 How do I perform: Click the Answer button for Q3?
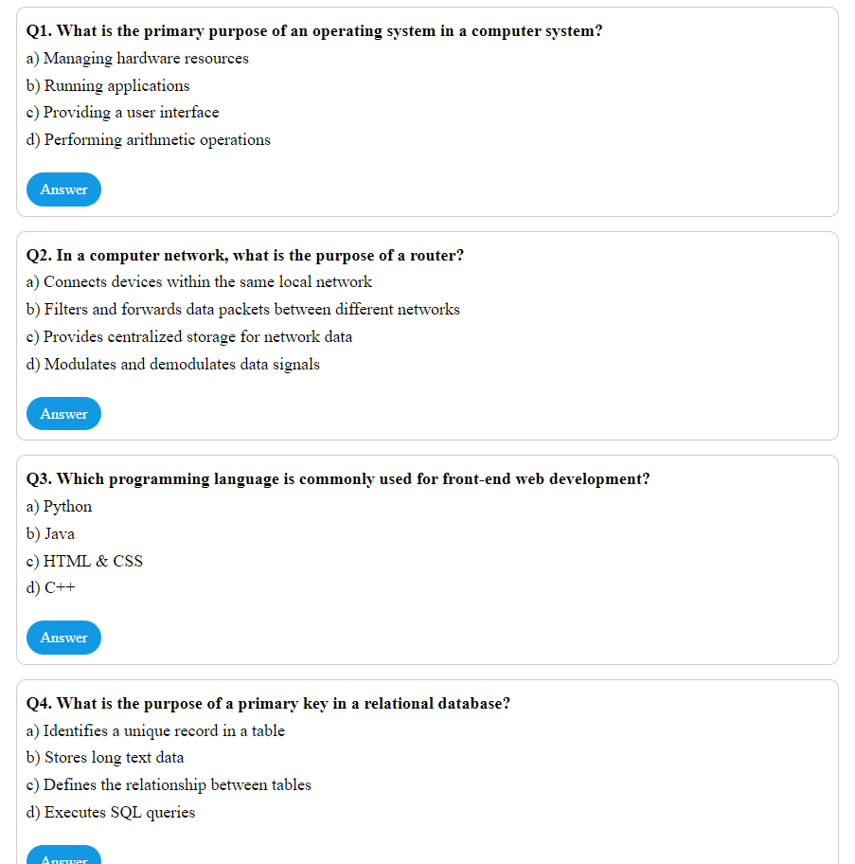pos(63,637)
